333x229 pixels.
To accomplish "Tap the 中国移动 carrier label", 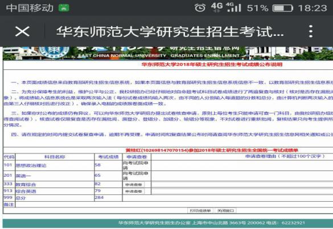I will pos(30,8).
